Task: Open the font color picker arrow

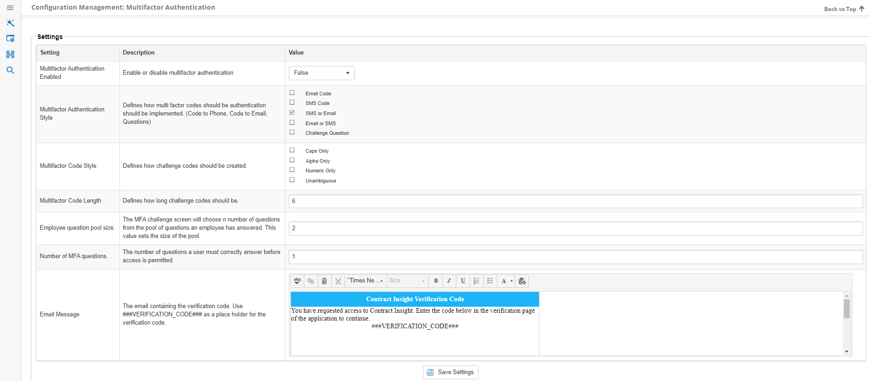Action: 511,281
